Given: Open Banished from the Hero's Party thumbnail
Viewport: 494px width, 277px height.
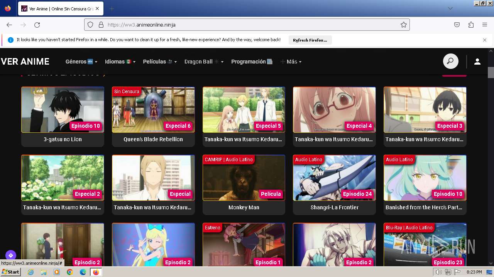Looking at the screenshot, I should (425, 178).
